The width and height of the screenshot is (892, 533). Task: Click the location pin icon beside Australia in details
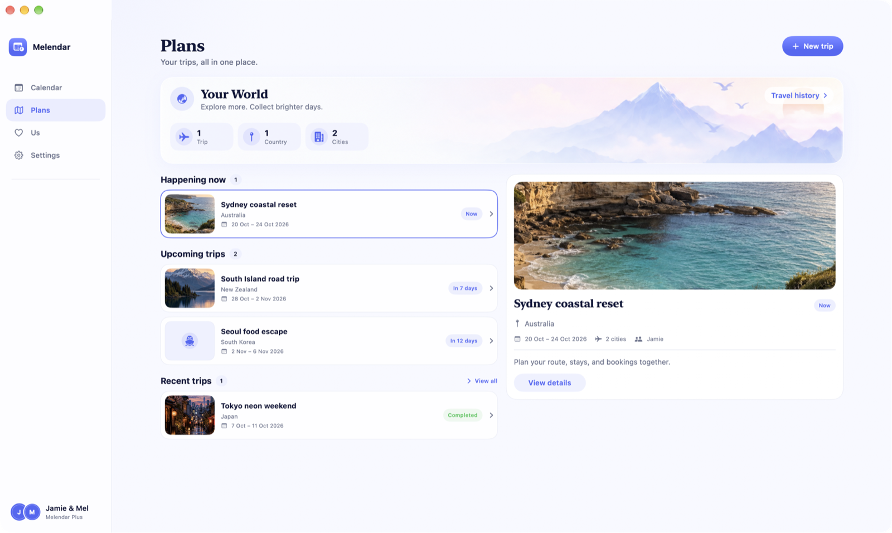click(517, 323)
